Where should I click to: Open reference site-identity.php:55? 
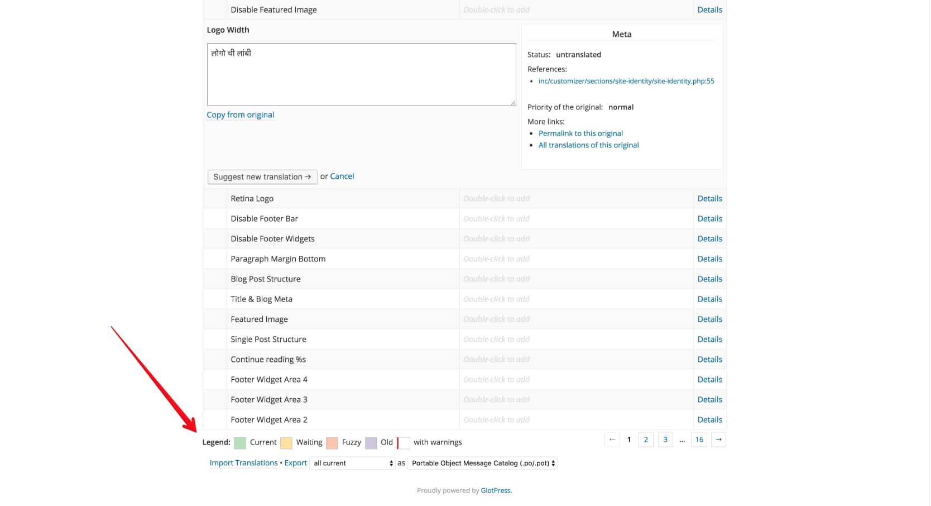coord(626,81)
